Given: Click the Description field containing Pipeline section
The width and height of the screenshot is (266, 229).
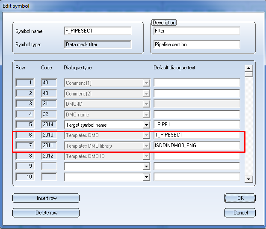Looking at the screenshot, I should click(197, 45).
